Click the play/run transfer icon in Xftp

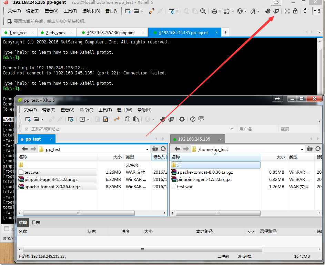(82, 119)
